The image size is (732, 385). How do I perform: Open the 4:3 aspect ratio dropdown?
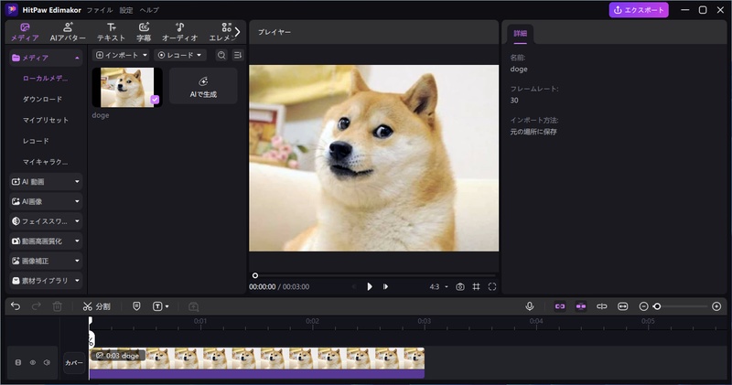[439, 286]
